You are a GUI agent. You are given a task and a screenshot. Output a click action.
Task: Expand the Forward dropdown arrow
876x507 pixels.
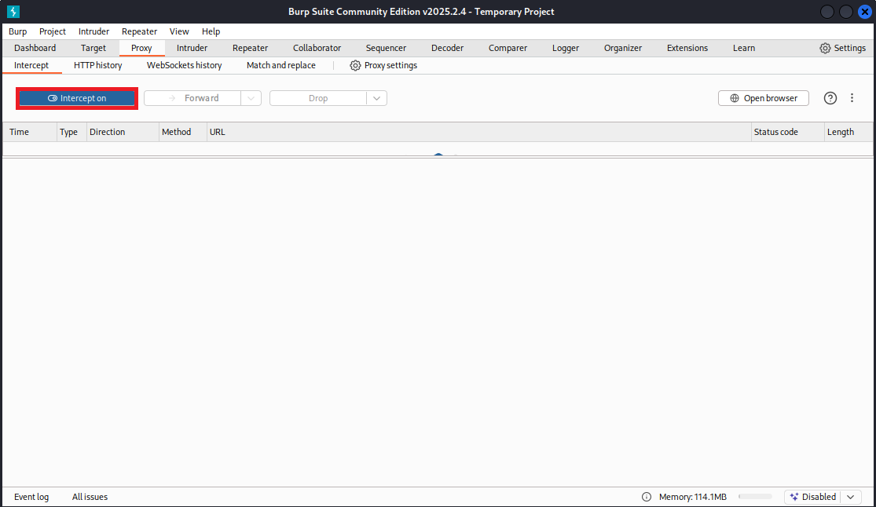pos(251,98)
